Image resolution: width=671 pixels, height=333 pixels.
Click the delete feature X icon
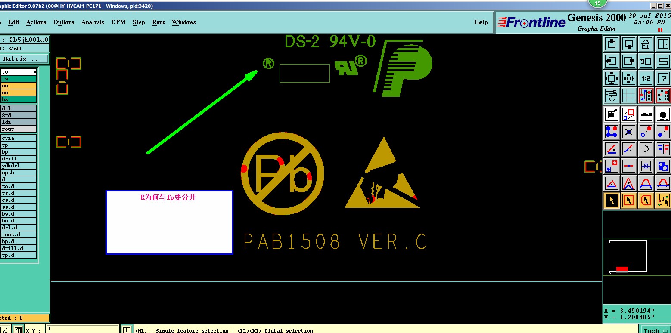629,132
